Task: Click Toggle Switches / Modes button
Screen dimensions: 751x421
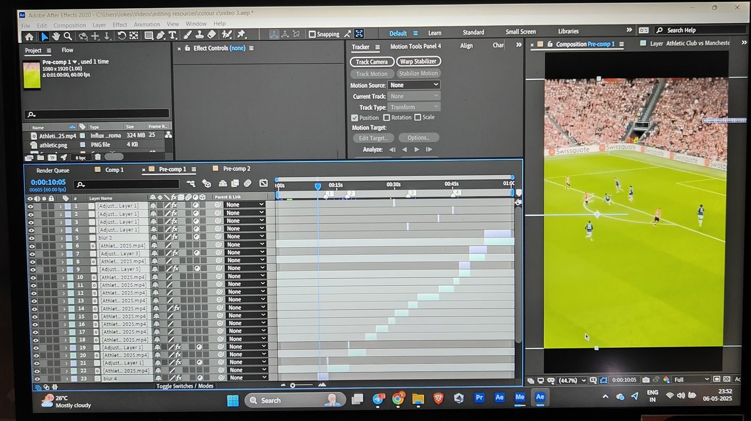Action: coord(185,386)
